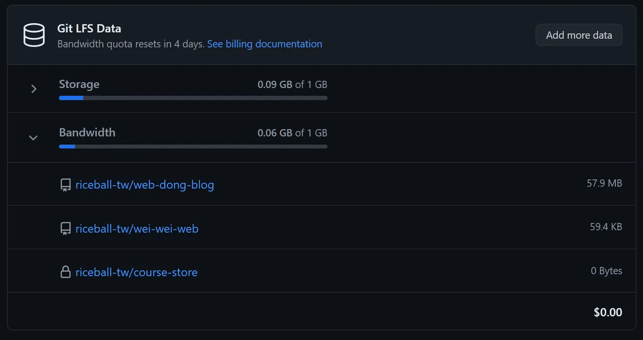
Task: Click the Bandwidth section label
Action: [x=87, y=133]
